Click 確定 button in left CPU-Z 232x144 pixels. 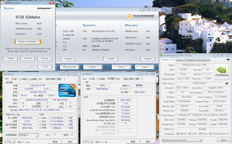pos(70,142)
